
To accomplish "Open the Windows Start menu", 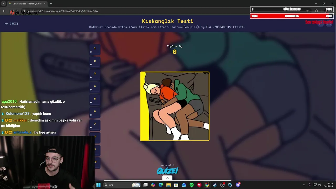I will click(98, 185).
